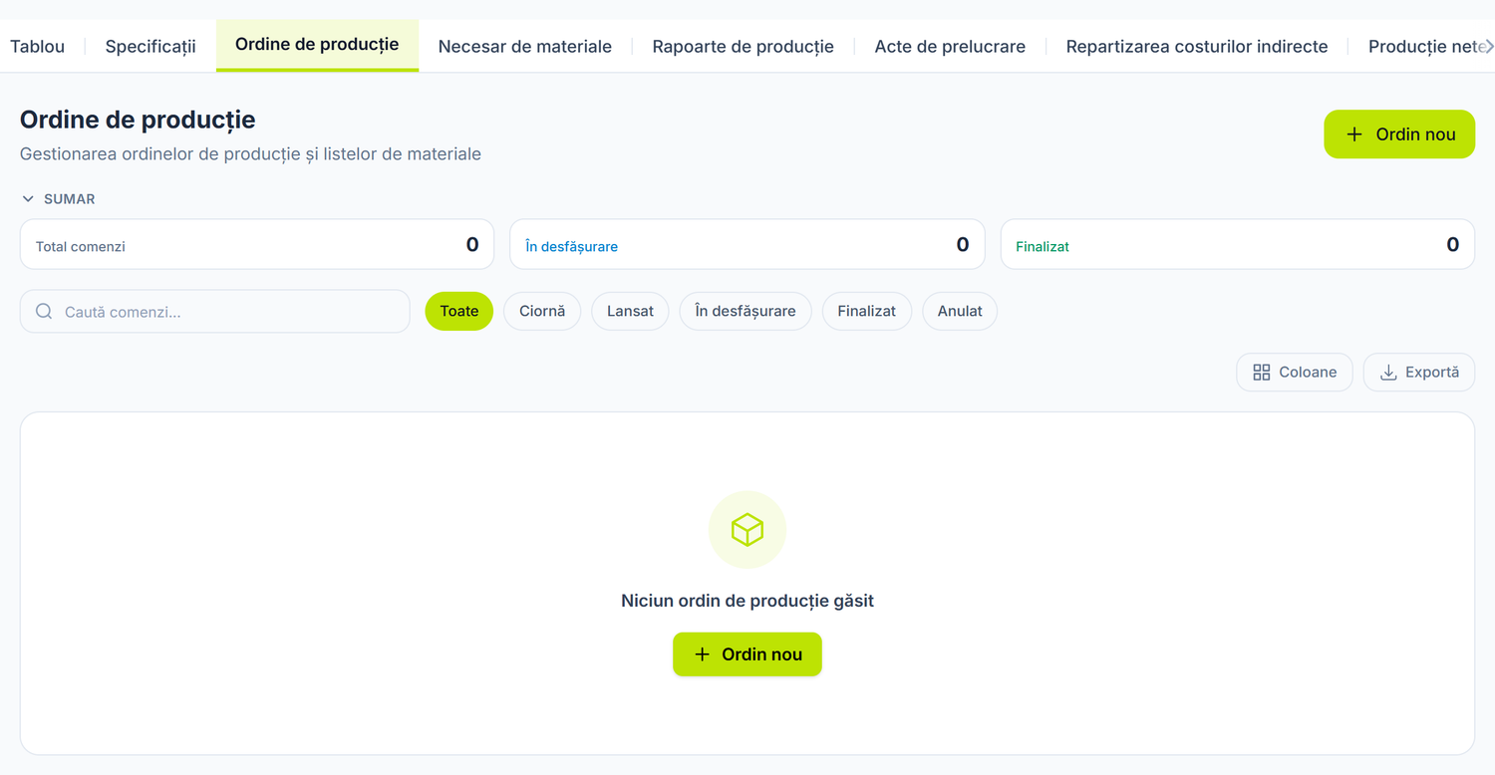This screenshot has height=775, width=1495.
Task: Select the Toate filter chip
Action: 459,311
